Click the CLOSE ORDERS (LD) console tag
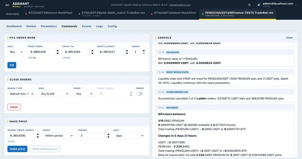The image size is (302, 159). tap(177, 92)
